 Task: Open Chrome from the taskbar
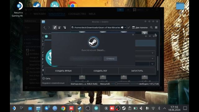(x=63, y=108)
